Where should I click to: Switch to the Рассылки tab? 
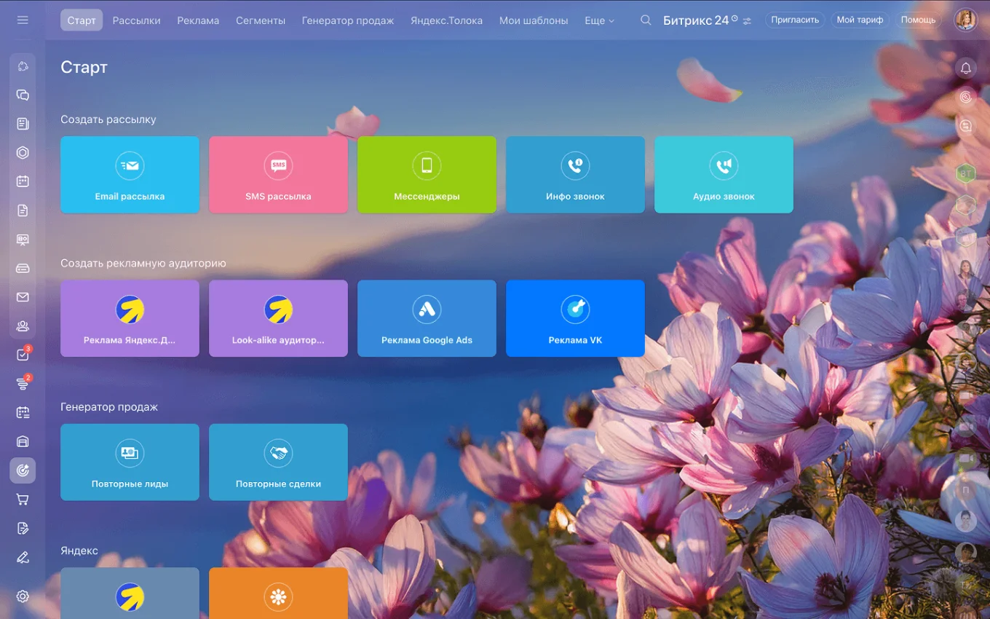pos(136,20)
